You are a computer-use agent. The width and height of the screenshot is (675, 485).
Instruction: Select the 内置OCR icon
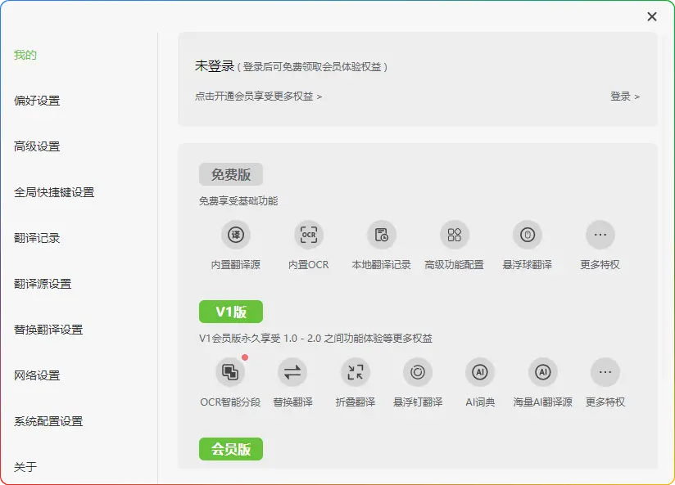tap(309, 236)
